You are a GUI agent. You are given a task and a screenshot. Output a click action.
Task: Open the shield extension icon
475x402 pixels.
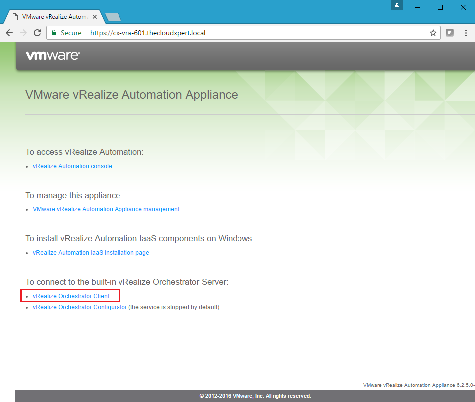pyautogui.click(x=450, y=33)
